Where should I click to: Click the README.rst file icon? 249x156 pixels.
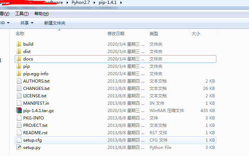point(19,133)
